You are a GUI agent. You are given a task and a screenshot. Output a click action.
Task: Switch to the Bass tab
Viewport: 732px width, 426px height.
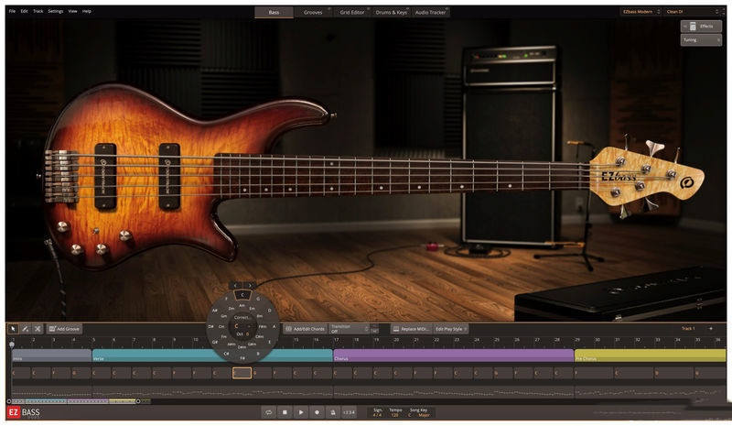274,13
